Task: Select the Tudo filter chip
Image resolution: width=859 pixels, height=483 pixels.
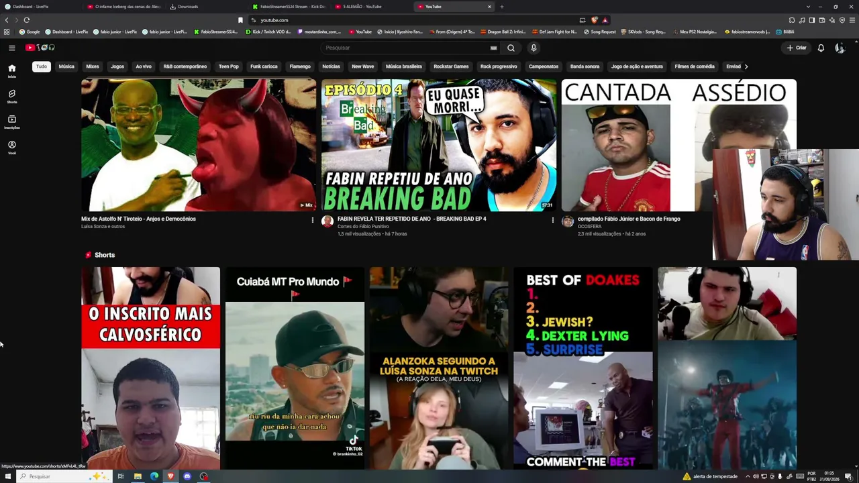Action: [x=42, y=66]
